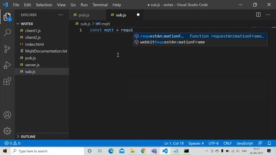This screenshot has height=155, width=276.
Task: Open the Accounts menu icon
Action: pyautogui.click(x=7, y=115)
